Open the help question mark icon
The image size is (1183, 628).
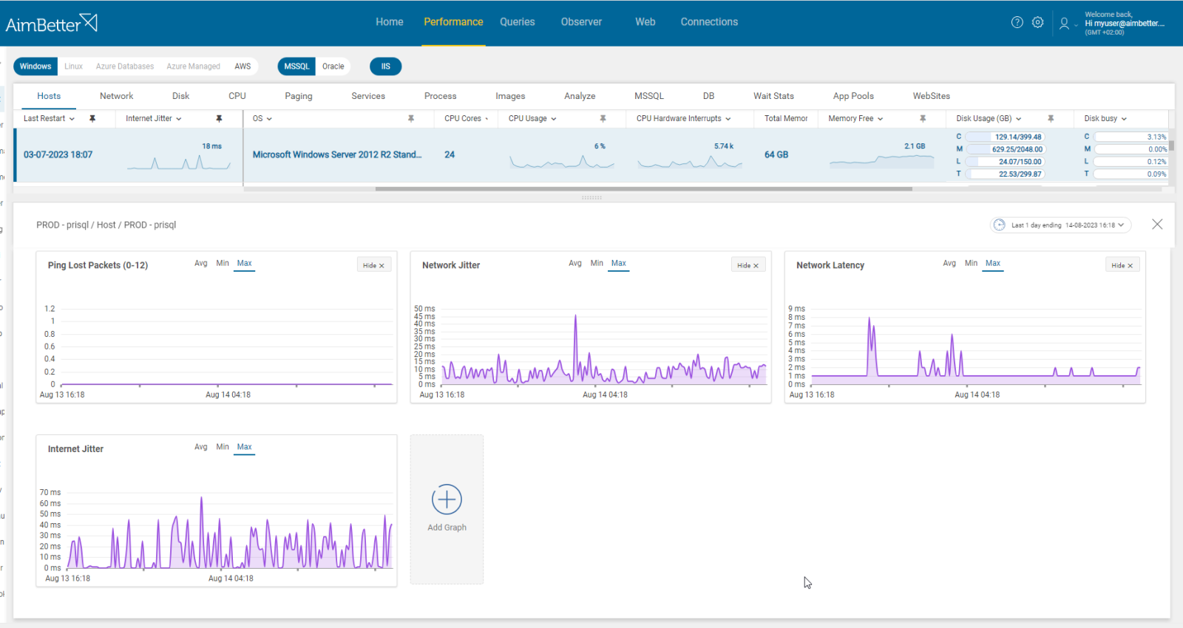1017,22
